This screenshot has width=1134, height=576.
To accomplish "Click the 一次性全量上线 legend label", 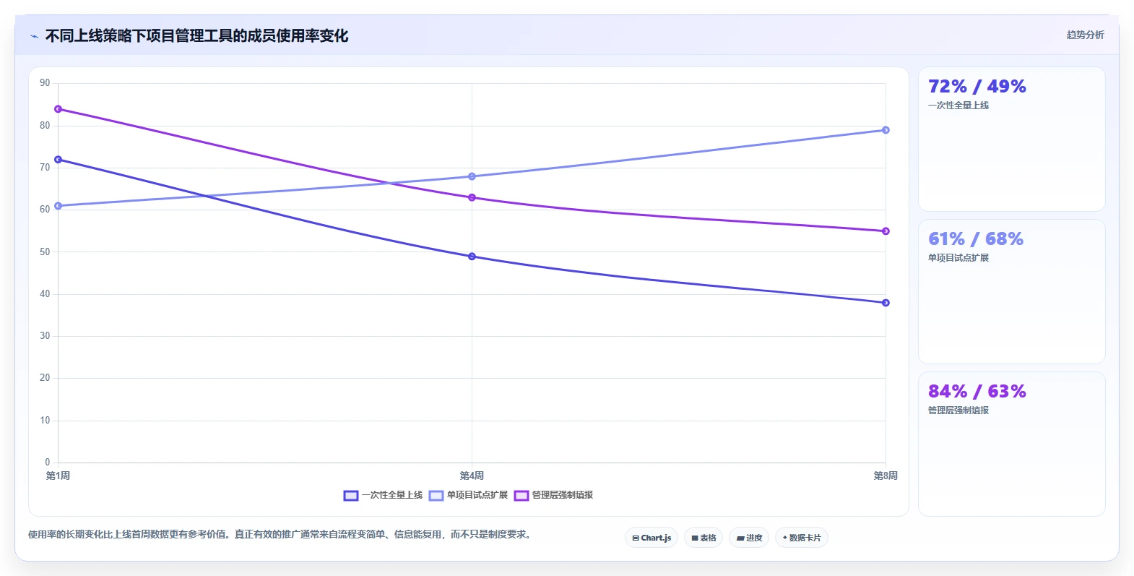I will 392,495.
